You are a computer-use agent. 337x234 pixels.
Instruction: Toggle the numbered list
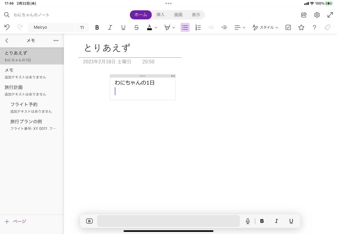pyautogui.click(x=198, y=27)
